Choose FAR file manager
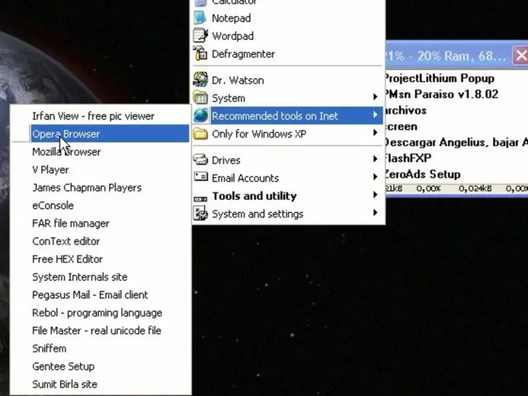 [x=101, y=223]
